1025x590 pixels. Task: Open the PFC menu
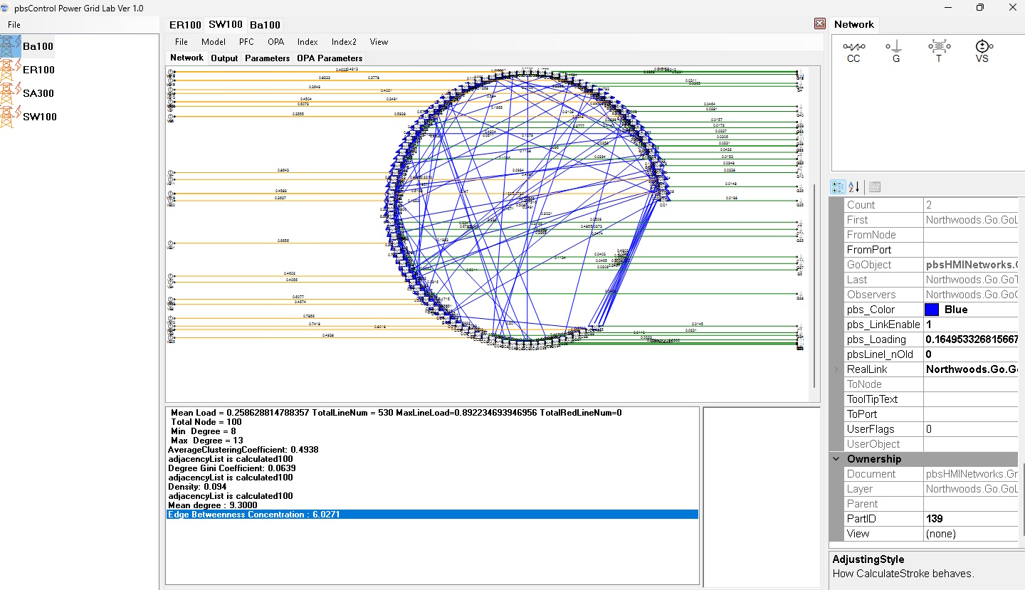[246, 42]
